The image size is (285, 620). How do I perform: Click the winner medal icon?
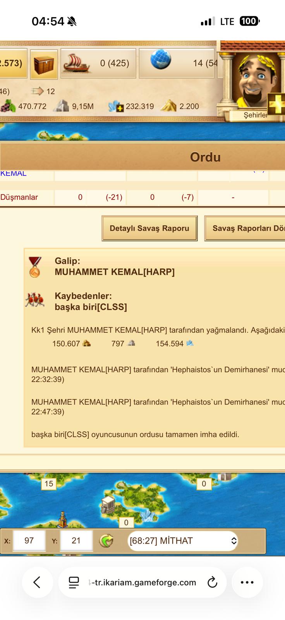coord(34,267)
